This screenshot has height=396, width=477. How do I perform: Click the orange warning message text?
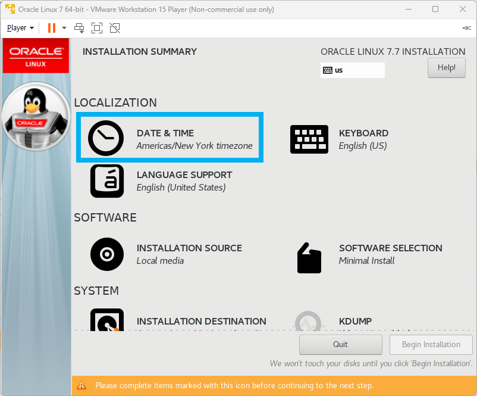pyautogui.click(x=234, y=386)
